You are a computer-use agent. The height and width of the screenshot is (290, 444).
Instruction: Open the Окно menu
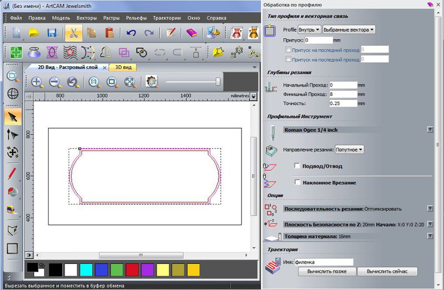[x=194, y=18]
